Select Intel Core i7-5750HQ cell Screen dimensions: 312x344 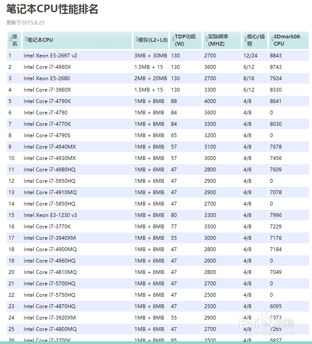pos(77,295)
